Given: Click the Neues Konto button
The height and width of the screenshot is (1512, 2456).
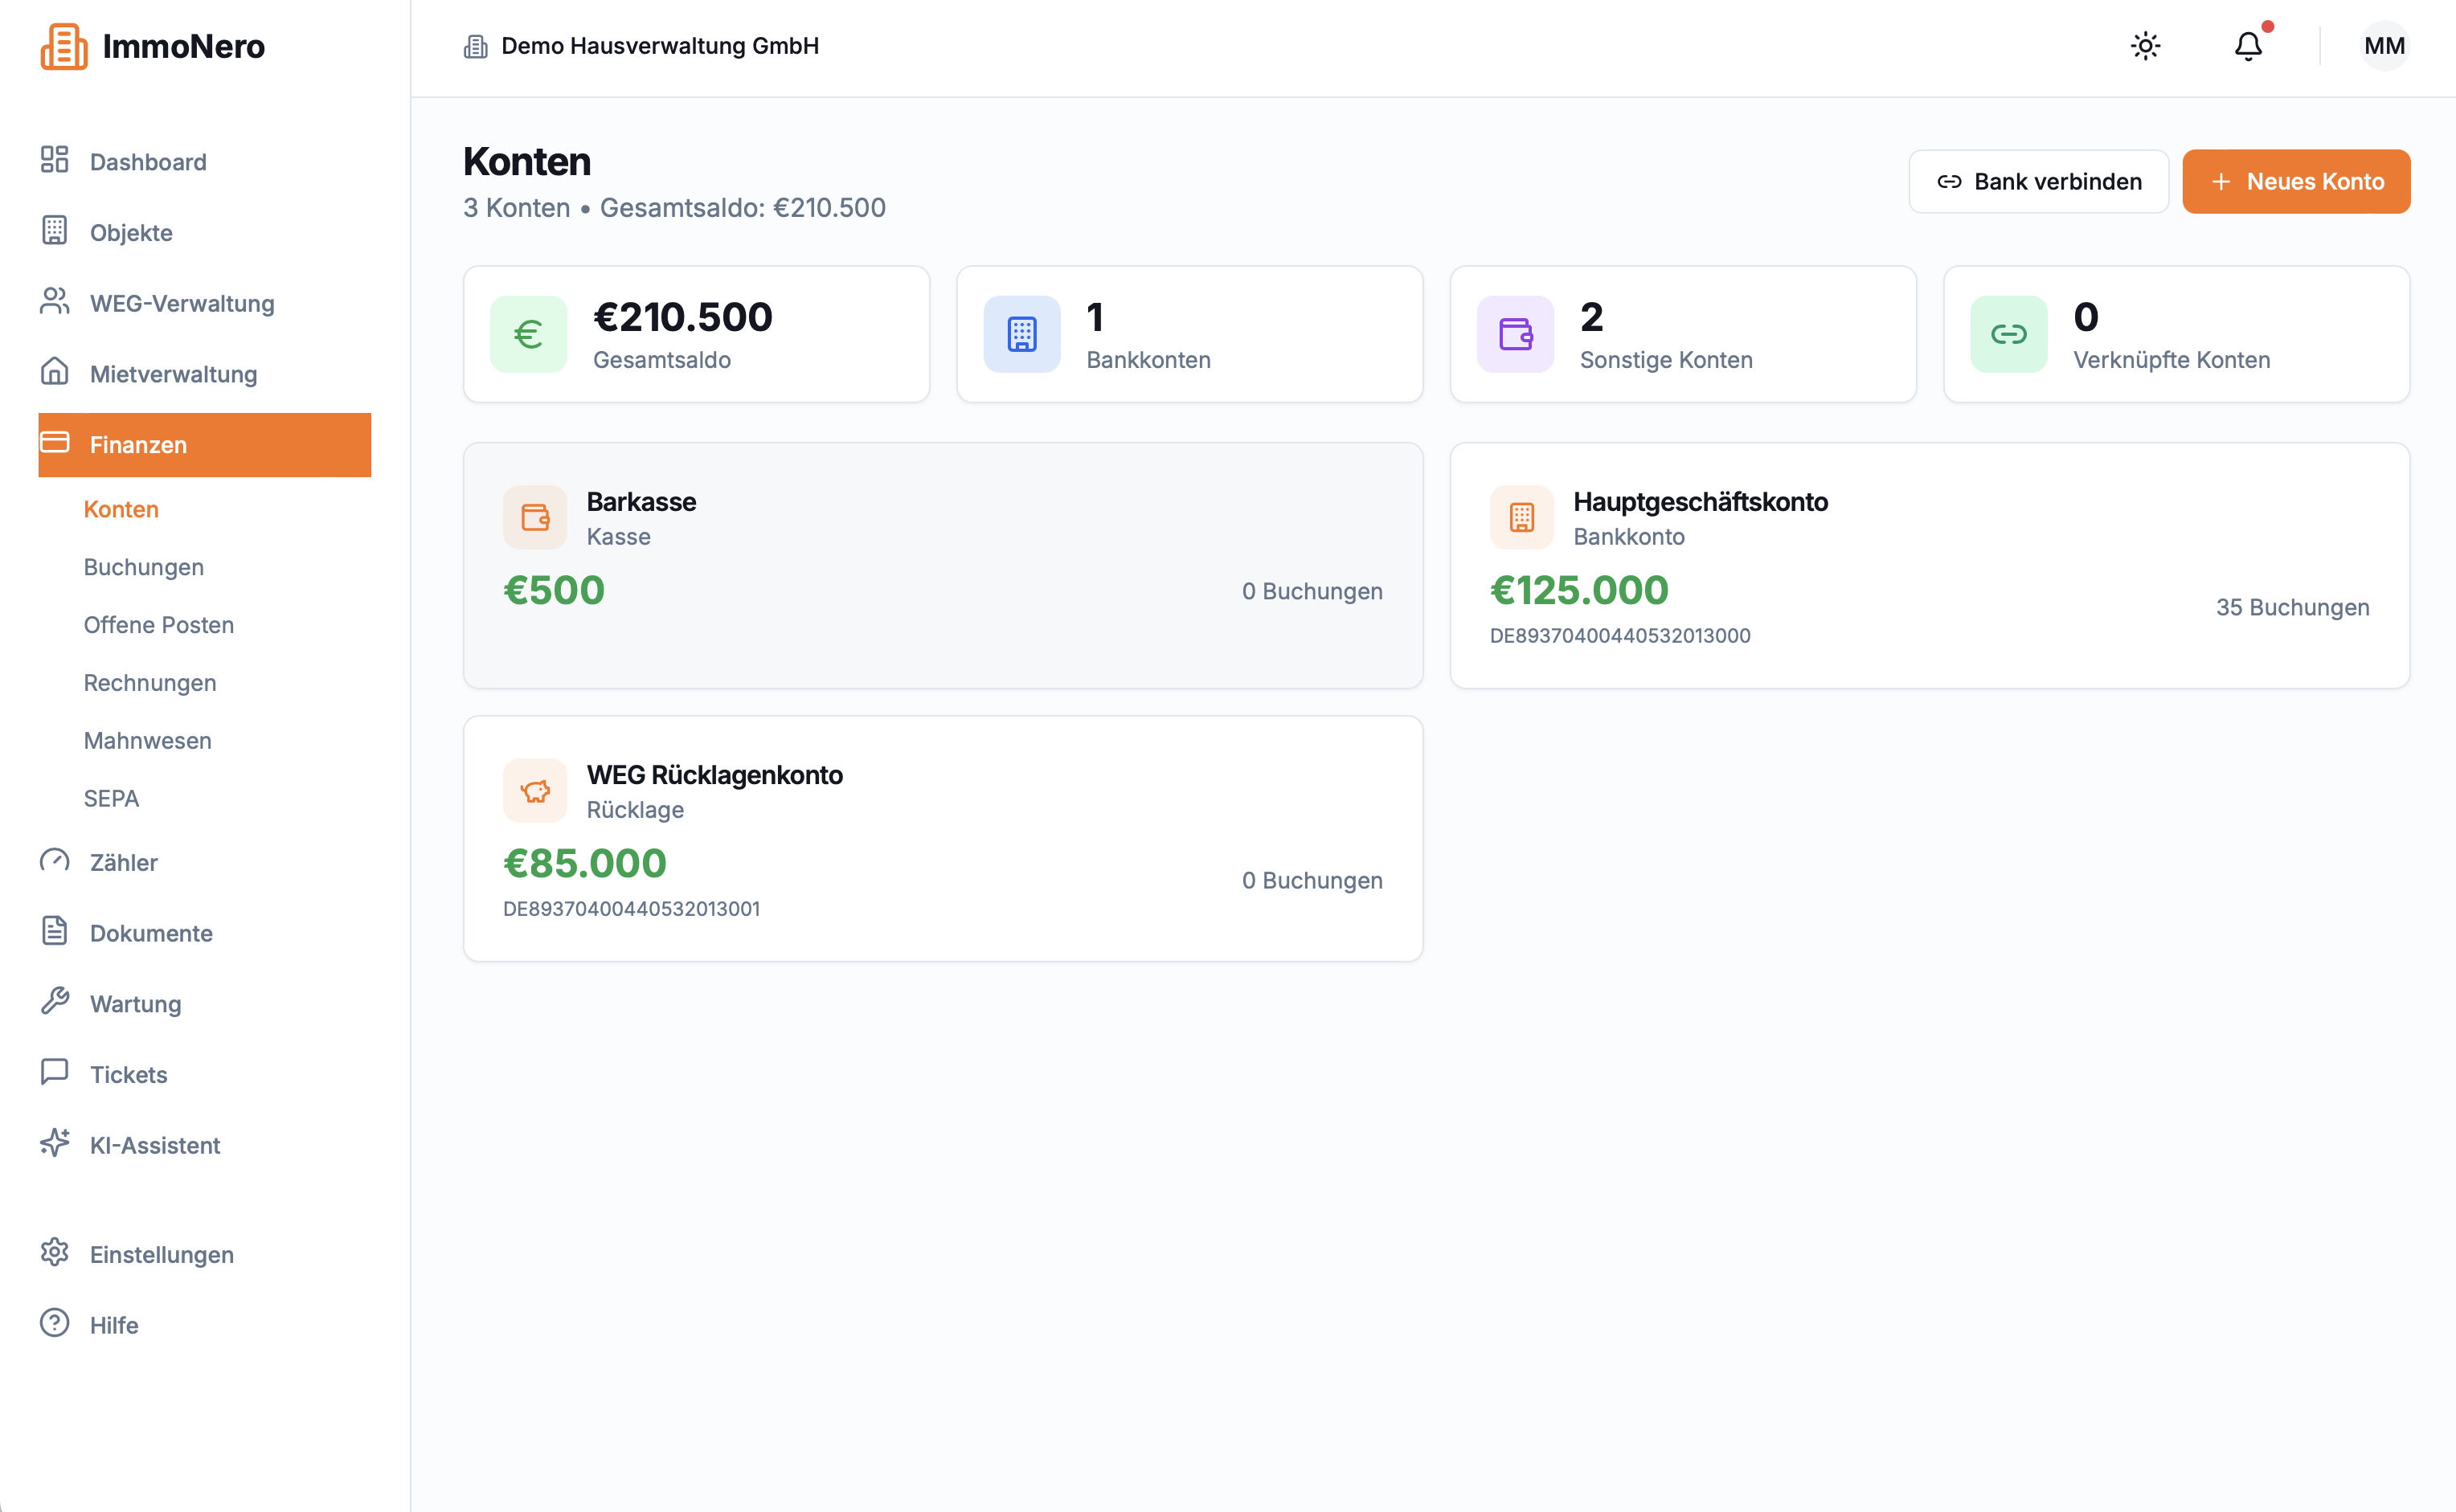Looking at the screenshot, I should [2296, 181].
